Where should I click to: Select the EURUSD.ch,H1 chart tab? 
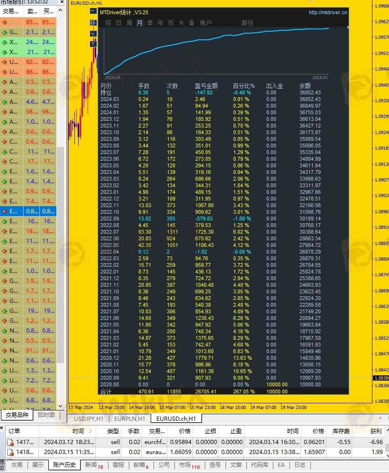(176, 418)
